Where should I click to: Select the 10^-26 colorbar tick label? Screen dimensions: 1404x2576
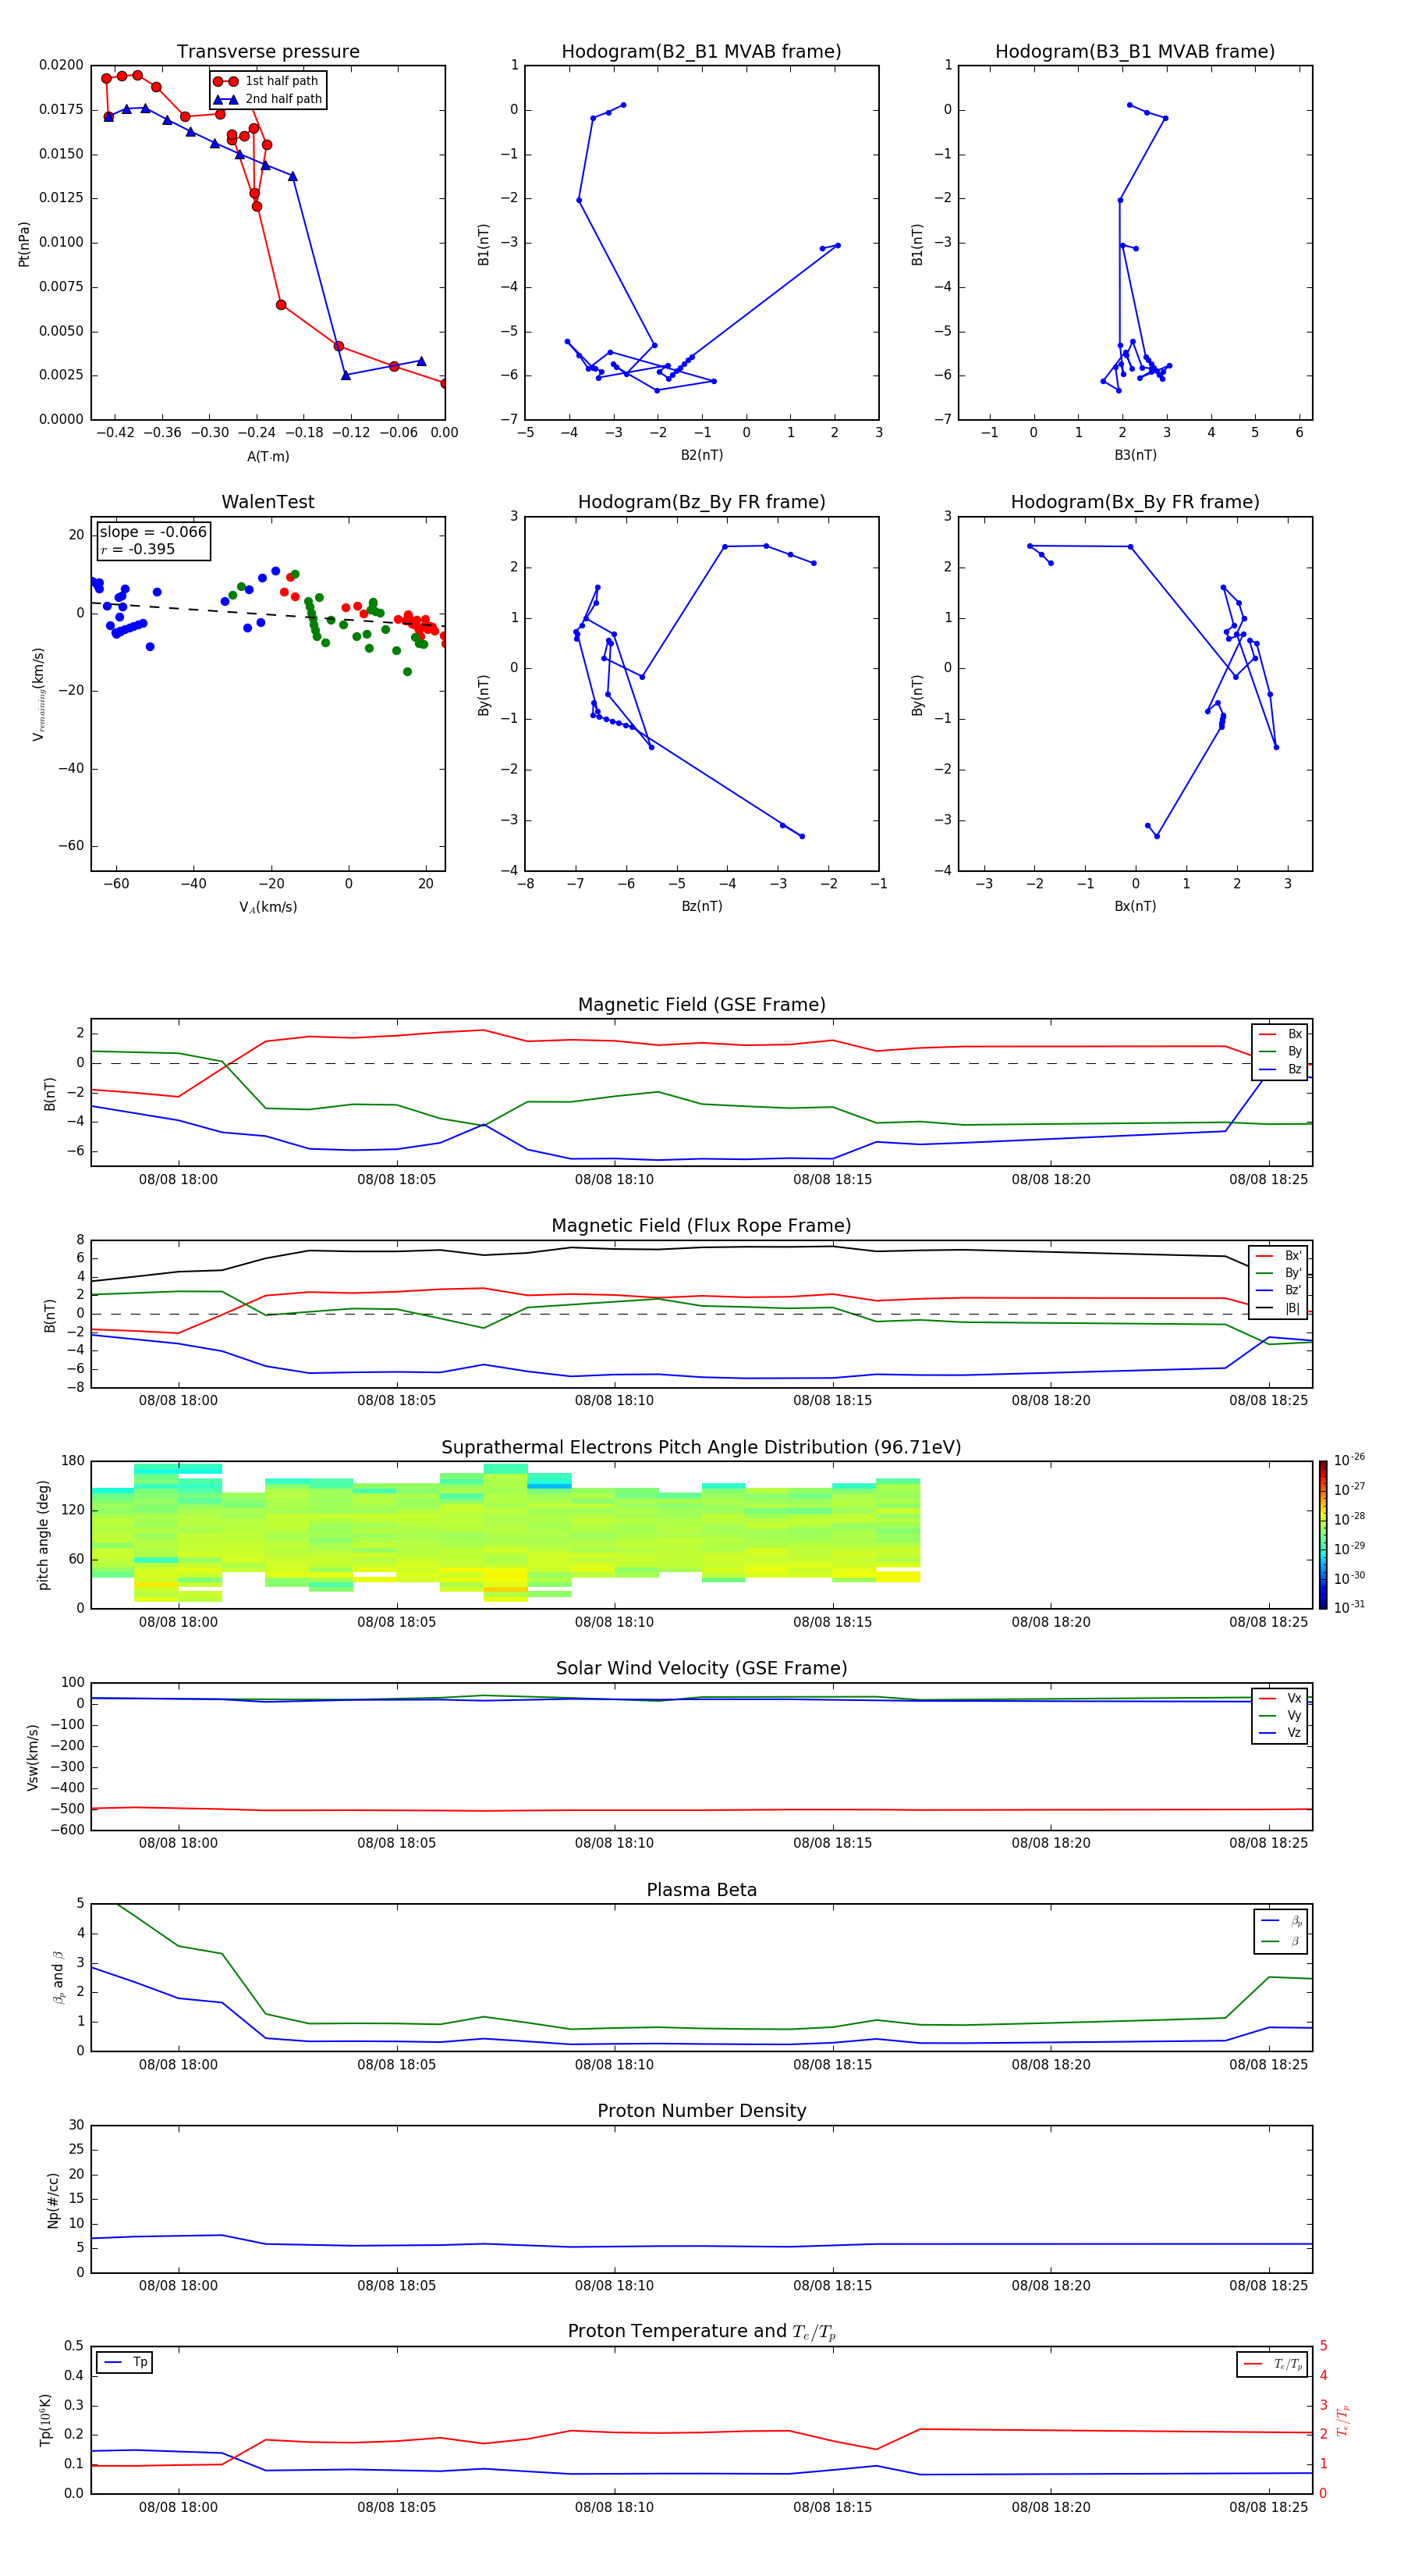(x=1349, y=1460)
